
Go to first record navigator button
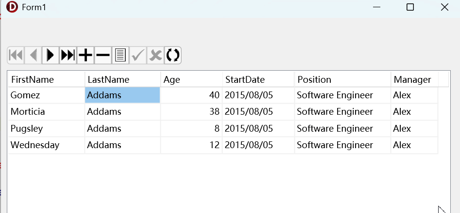click(x=16, y=55)
